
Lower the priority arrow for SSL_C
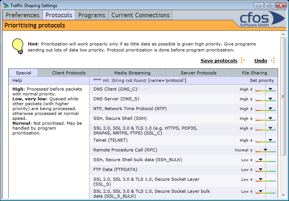click(x=251, y=128)
